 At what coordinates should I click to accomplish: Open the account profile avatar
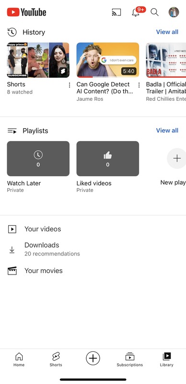pos(174,12)
